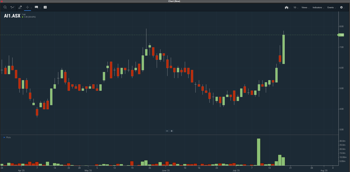Image resolution: width=350 pixels, height=172 pixels.
Task: Click the 8.00 price axis label
Action: click(x=341, y=26)
